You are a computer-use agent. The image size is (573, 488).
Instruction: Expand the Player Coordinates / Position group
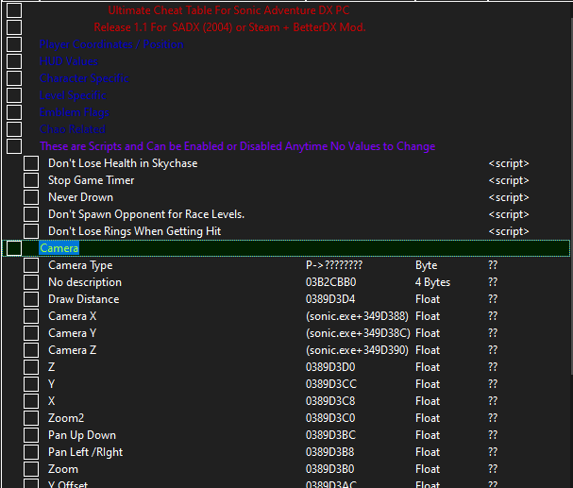click(x=14, y=44)
